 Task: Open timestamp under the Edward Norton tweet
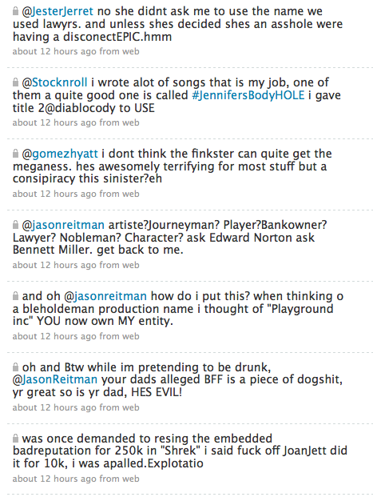click(x=76, y=265)
